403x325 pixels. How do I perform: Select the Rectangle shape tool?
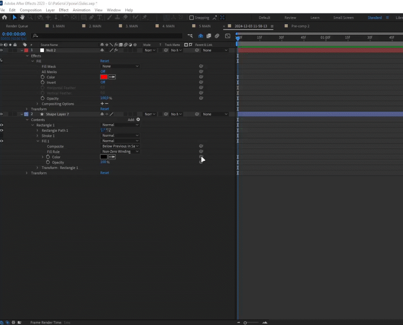pos(84,17)
